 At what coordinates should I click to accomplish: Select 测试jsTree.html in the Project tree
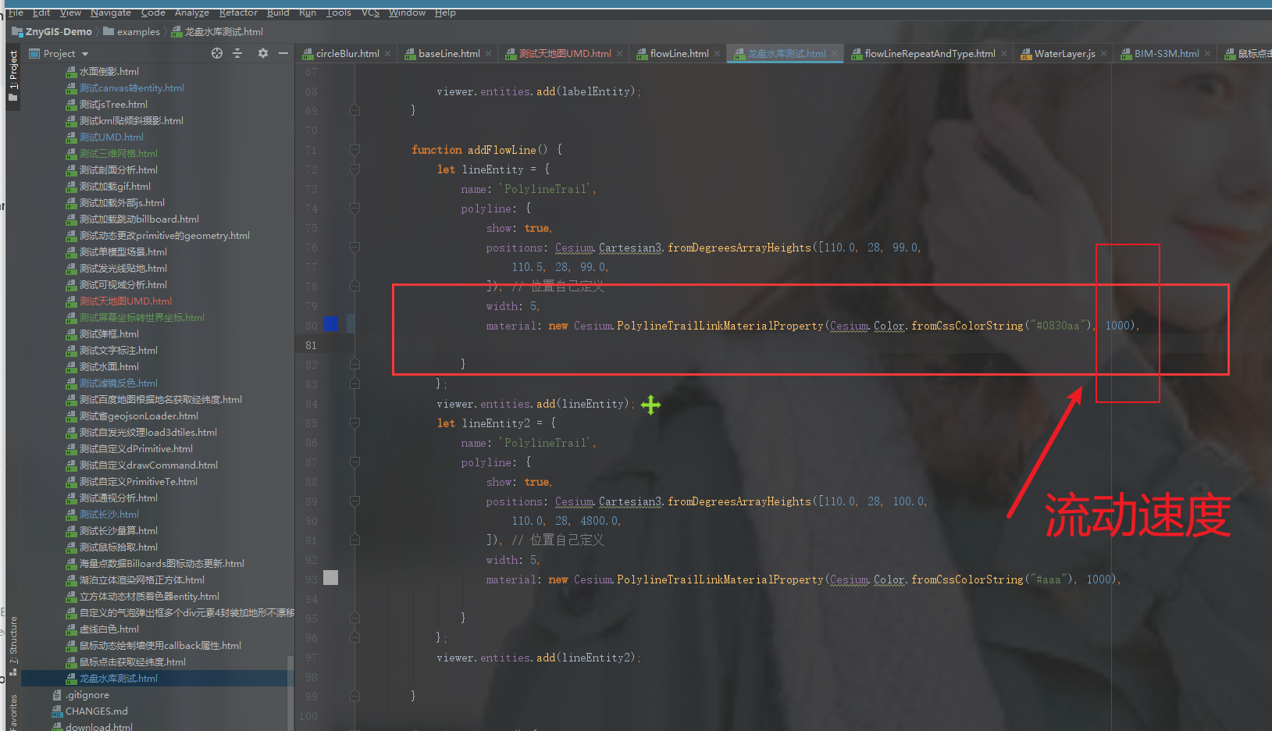click(x=113, y=105)
